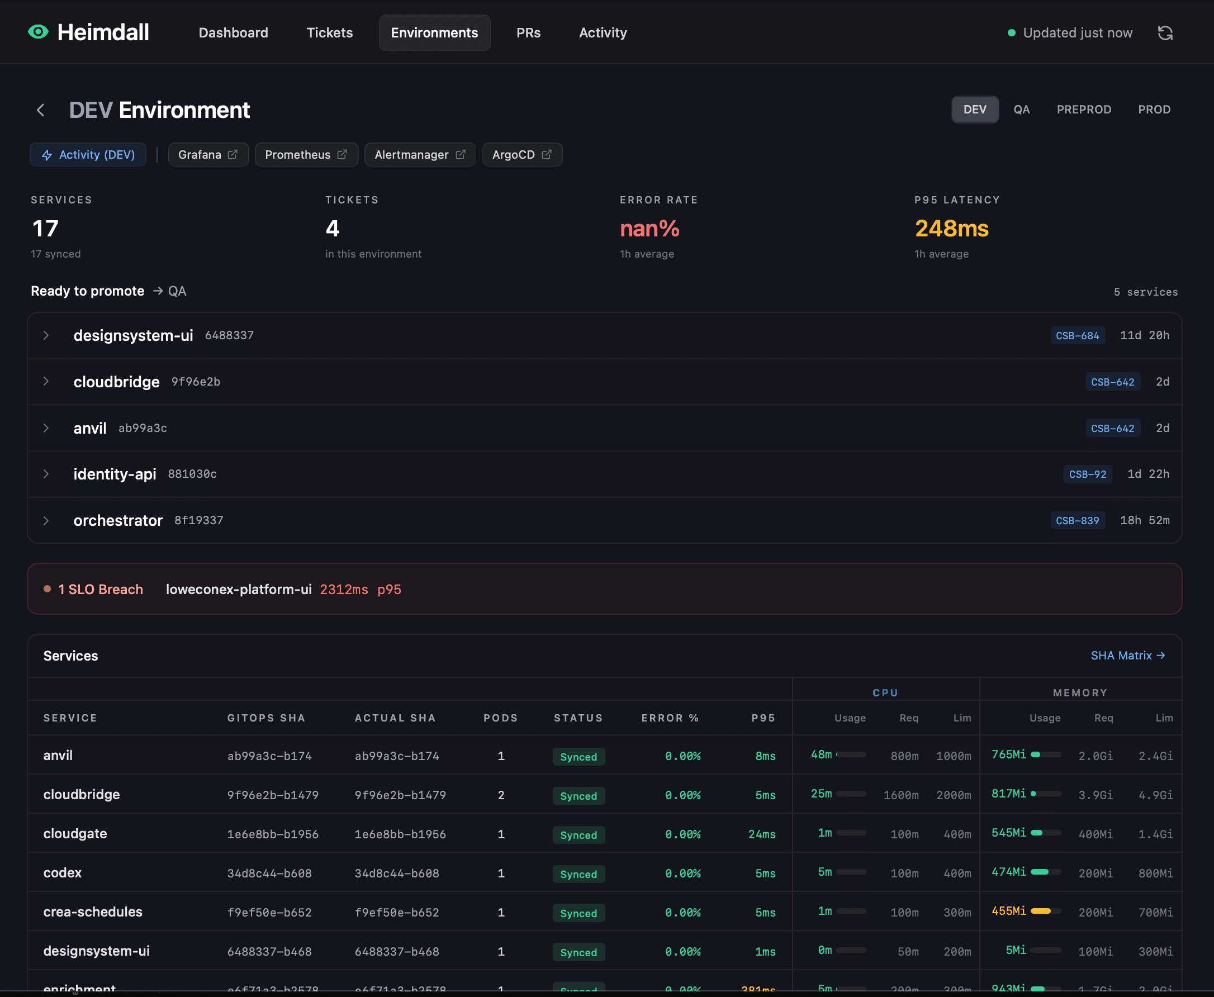The width and height of the screenshot is (1214, 997).
Task: Click Grafana external link icon
Action: tap(233, 154)
